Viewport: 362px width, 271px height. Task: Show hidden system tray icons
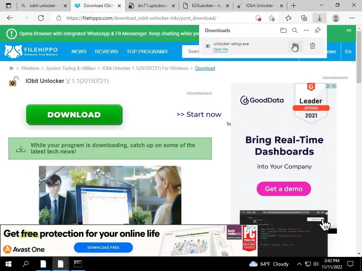pos(299,264)
